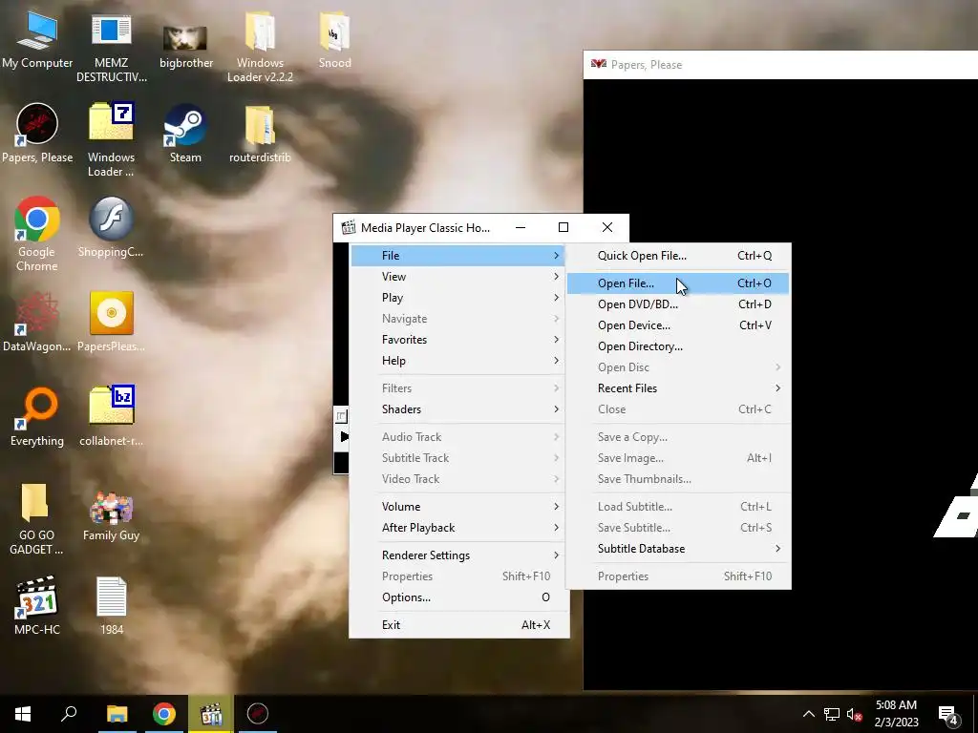Click the MPC-HC taskbar button
The image size is (978, 733).
click(x=211, y=714)
